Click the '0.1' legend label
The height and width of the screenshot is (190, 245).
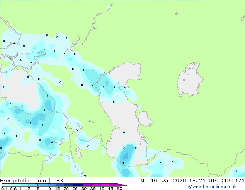coord(4,188)
